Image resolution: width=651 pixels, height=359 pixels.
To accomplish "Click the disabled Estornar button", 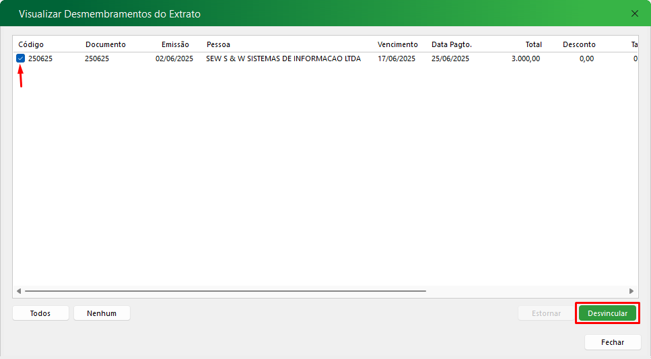I will coord(546,313).
